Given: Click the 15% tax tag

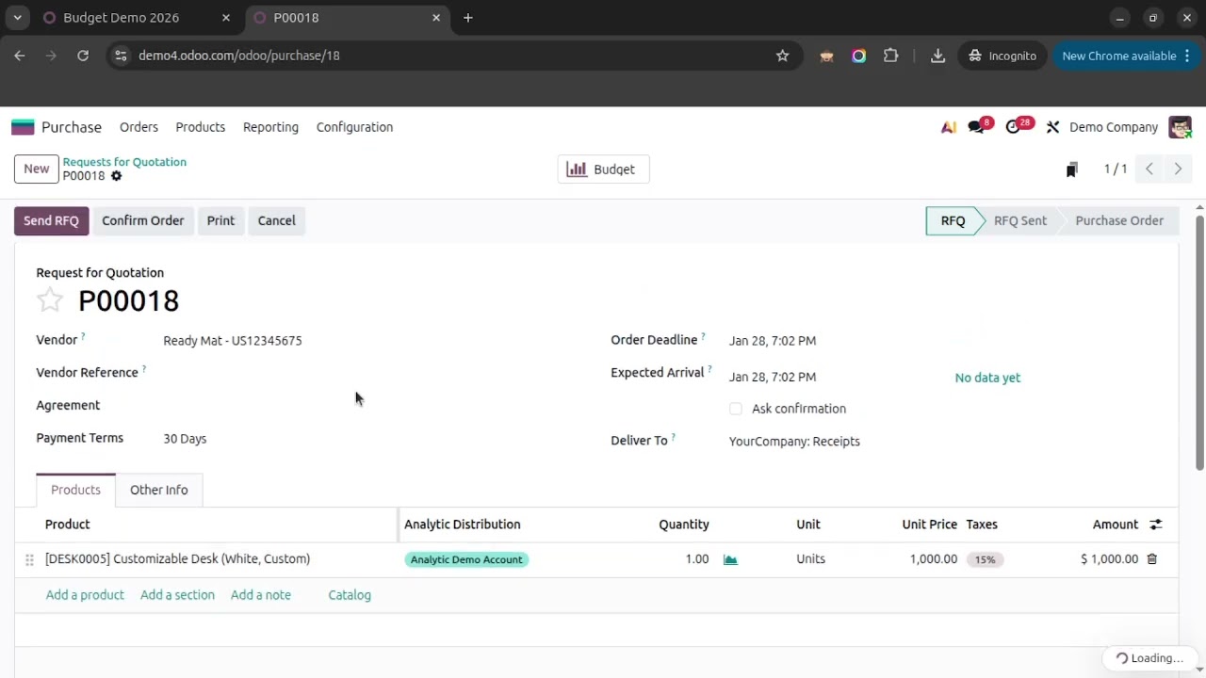Looking at the screenshot, I should [985, 559].
